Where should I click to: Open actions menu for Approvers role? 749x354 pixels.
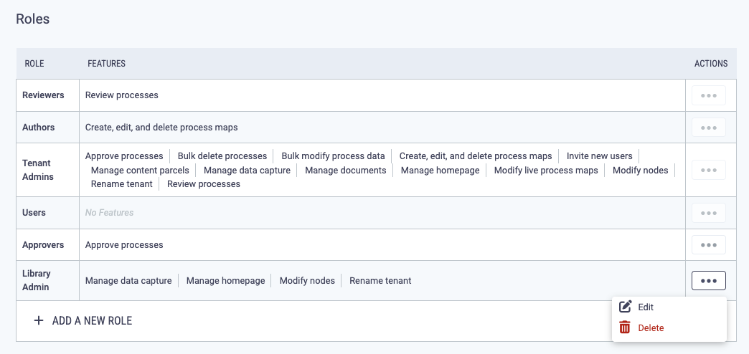coord(708,245)
